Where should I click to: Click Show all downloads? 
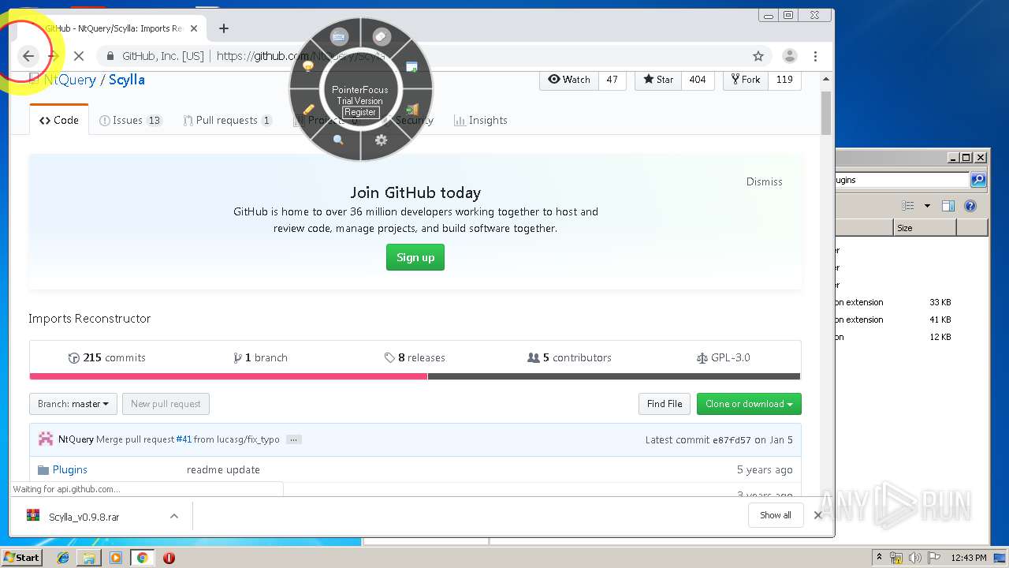[x=776, y=515]
